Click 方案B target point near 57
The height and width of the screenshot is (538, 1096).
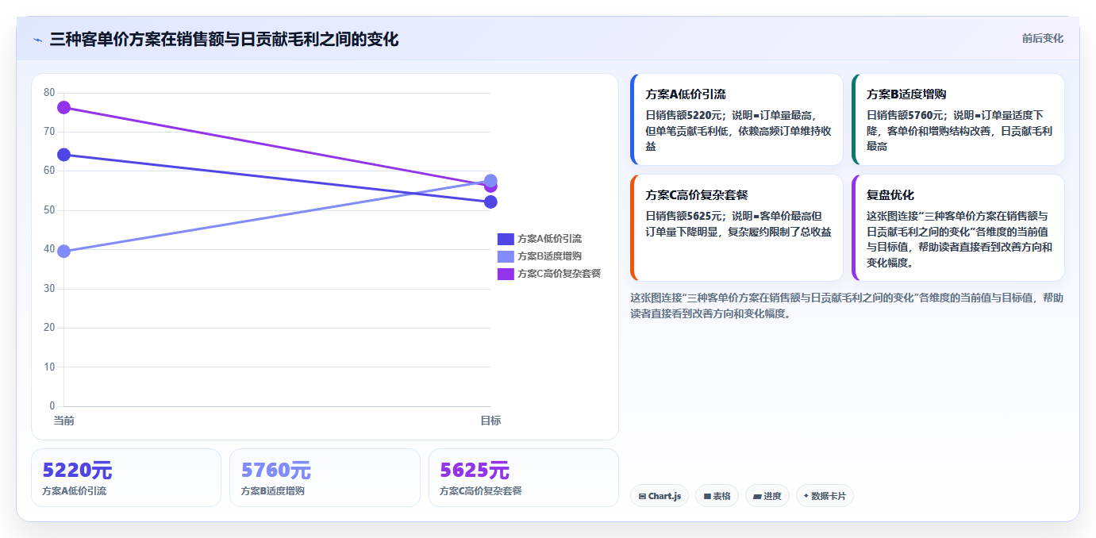[x=490, y=180]
